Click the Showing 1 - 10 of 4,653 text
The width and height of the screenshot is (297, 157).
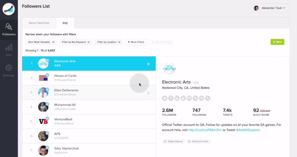40,50
